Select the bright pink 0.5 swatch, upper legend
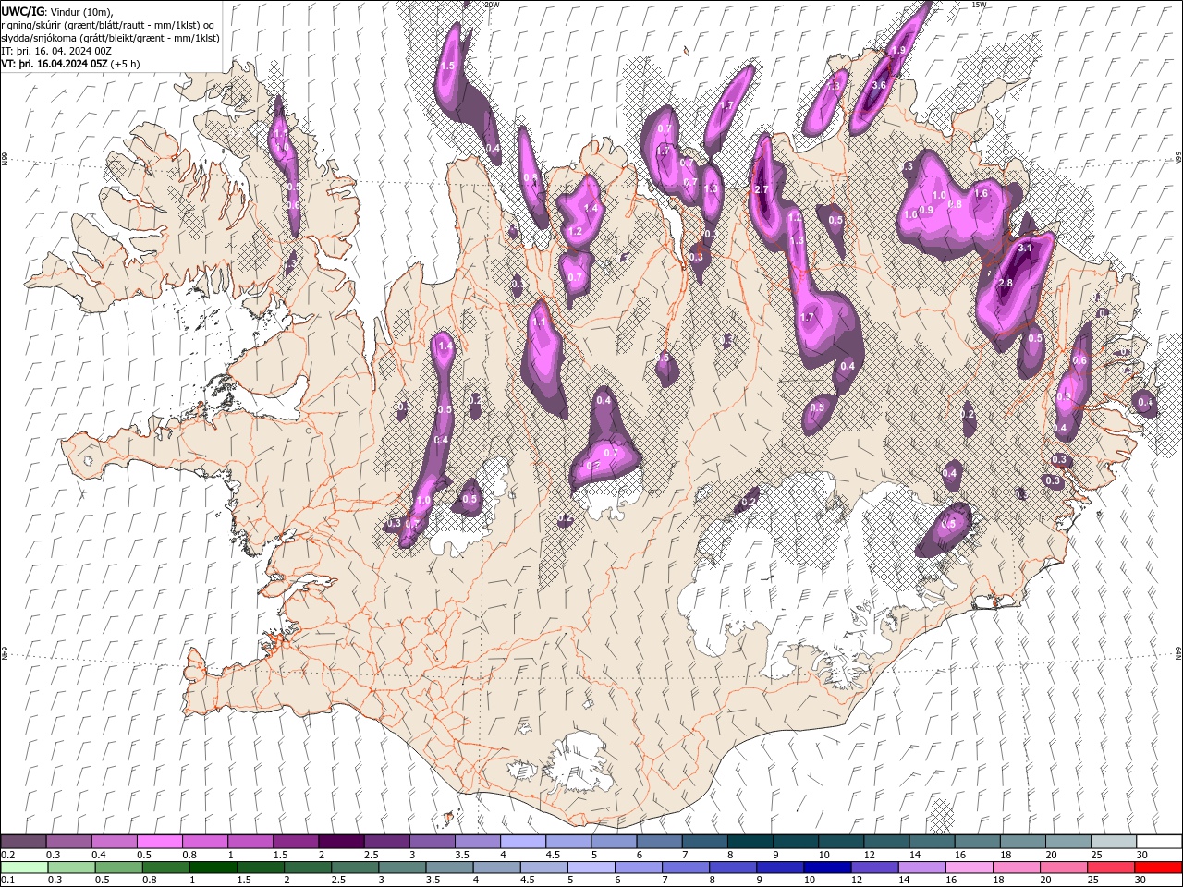 click(x=160, y=842)
